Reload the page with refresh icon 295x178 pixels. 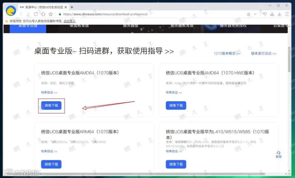coord(36,14)
